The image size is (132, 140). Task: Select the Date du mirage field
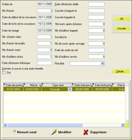coord(45,30)
